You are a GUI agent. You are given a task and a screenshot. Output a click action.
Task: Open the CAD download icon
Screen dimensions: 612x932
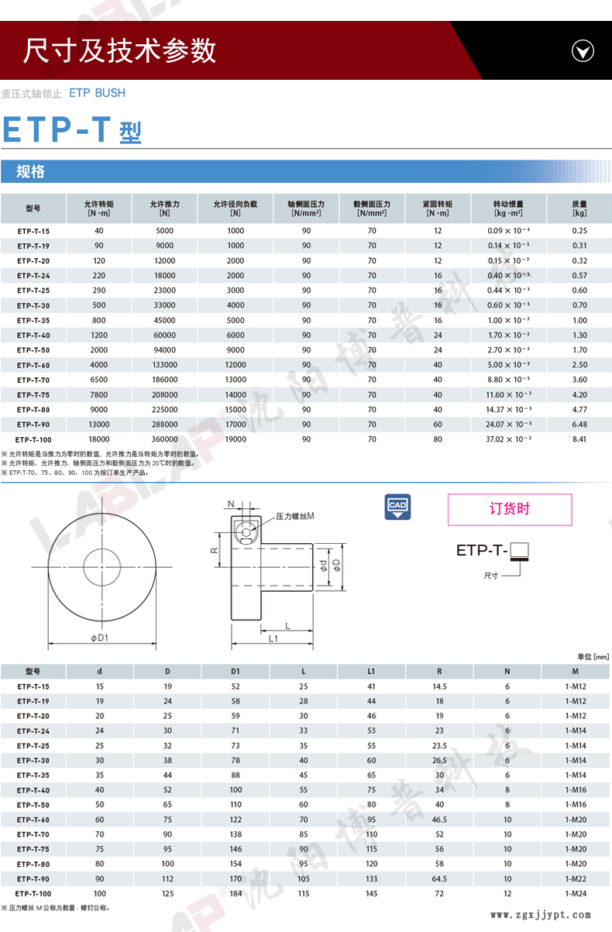(397, 507)
